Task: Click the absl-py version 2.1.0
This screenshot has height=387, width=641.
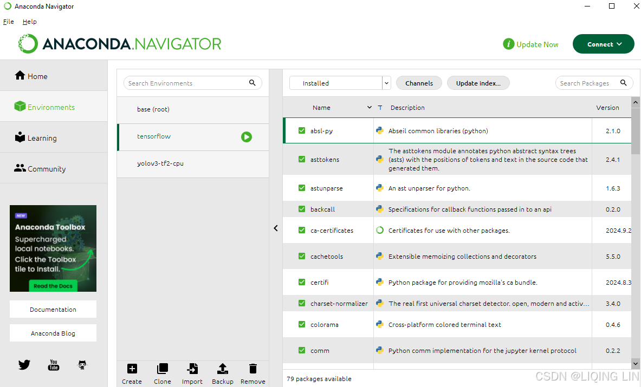Action: tap(613, 130)
